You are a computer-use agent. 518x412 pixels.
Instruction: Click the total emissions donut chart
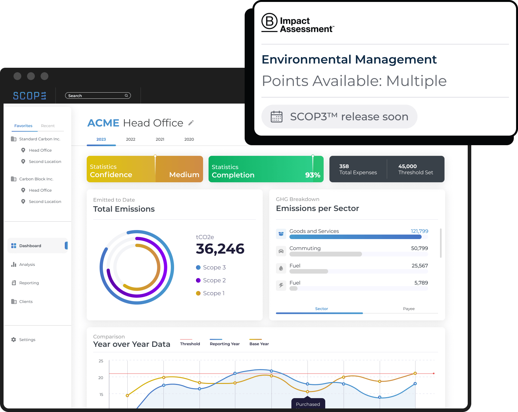pyautogui.click(x=137, y=267)
